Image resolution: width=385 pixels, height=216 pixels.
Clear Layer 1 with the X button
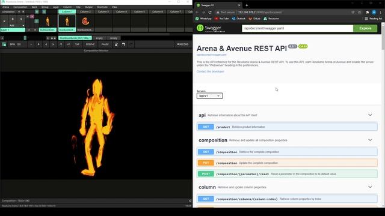[x=4, y=22]
